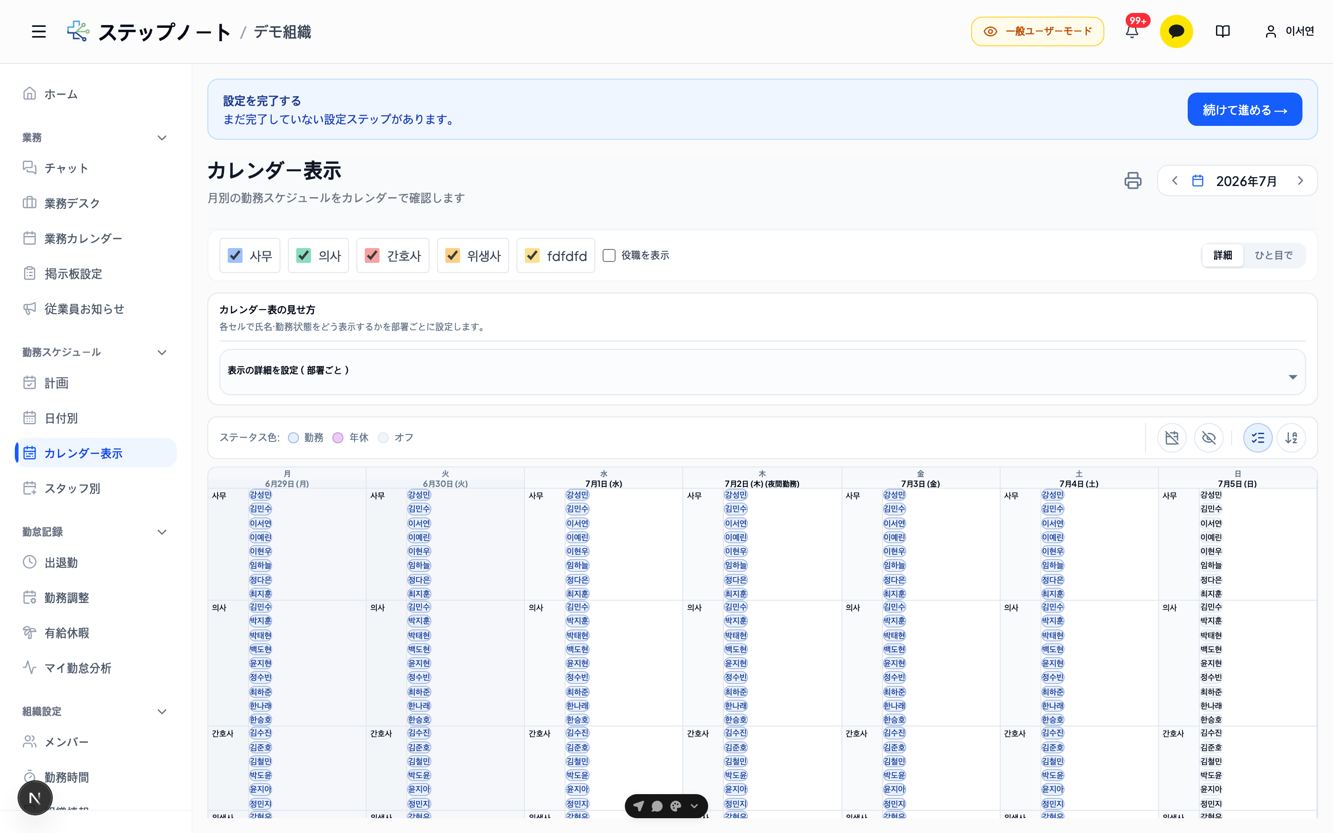1333x833 pixels.
Task: Open the notifications bell
Action: tap(1132, 31)
